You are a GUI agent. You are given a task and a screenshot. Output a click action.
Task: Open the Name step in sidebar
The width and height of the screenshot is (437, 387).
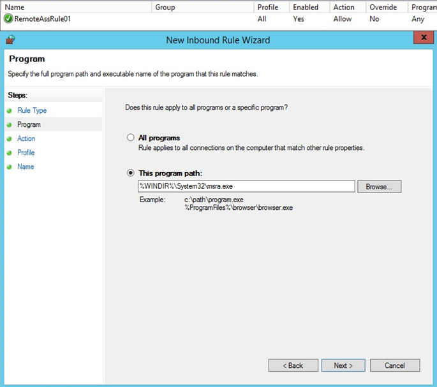[x=26, y=166]
